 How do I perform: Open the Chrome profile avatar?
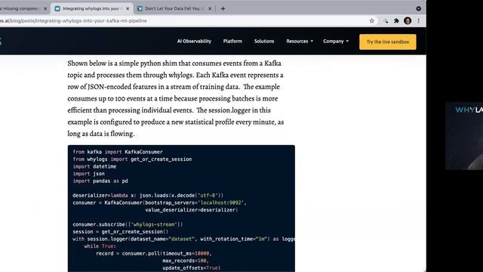(408, 20)
